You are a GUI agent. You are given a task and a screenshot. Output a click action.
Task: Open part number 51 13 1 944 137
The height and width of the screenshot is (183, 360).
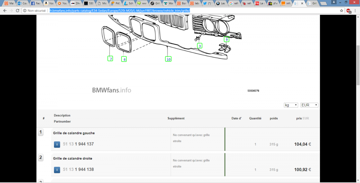(x=78, y=144)
